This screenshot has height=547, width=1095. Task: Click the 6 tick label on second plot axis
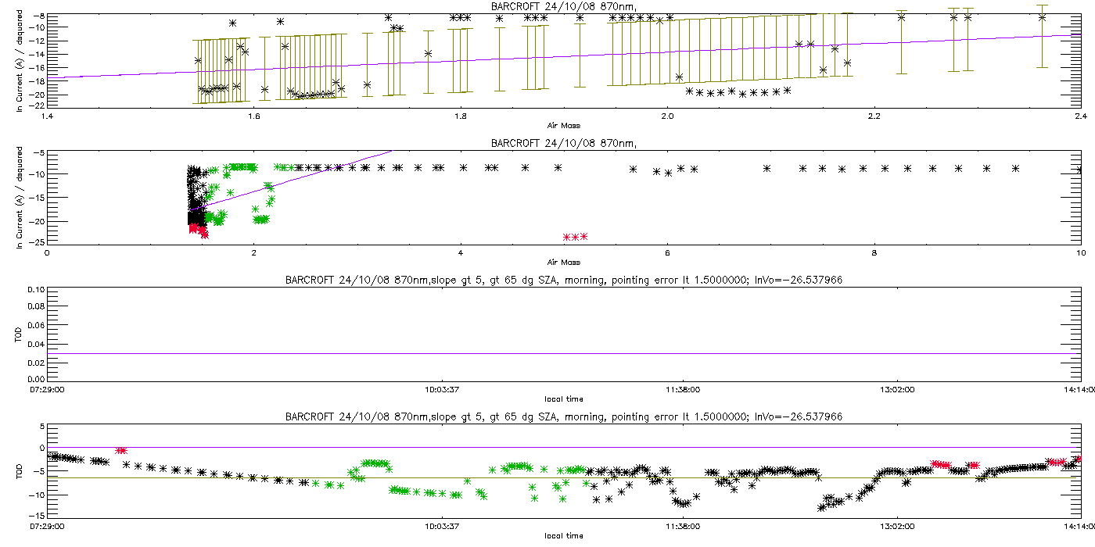coord(667,253)
